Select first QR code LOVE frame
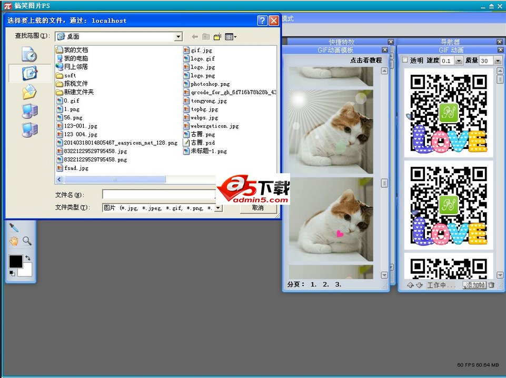This screenshot has width=506, height=378. (x=449, y=113)
